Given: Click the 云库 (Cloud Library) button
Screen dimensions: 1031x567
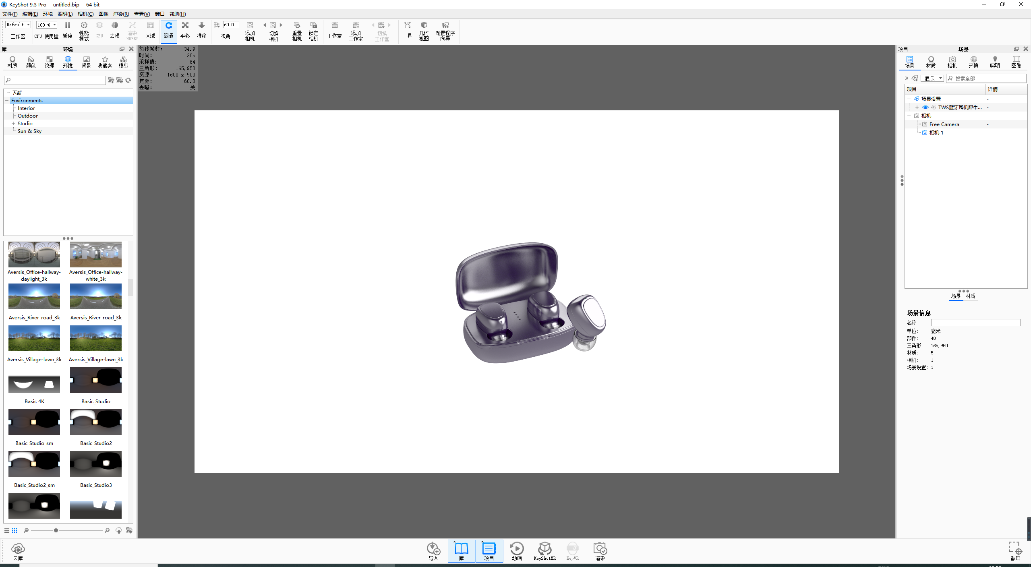Looking at the screenshot, I should pos(18,550).
